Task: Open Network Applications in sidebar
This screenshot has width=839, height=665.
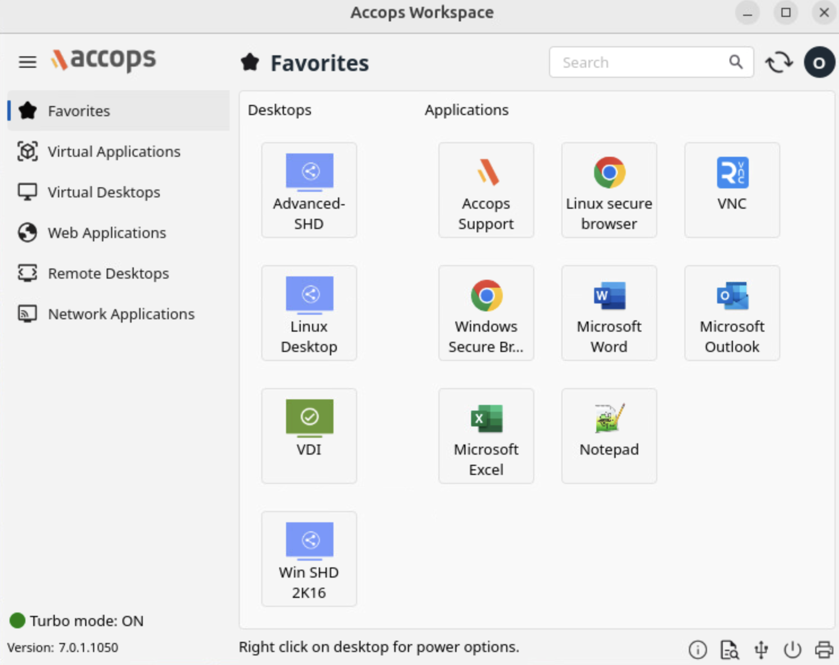Action: click(x=121, y=314)
